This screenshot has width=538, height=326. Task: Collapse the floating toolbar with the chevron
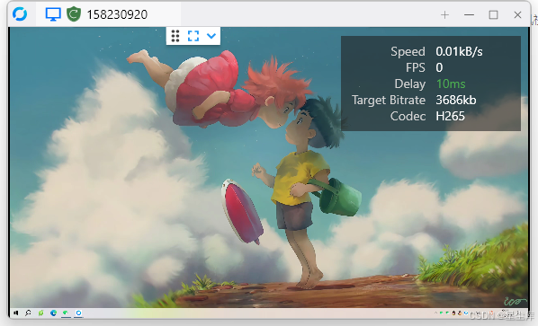coord(211,36)
